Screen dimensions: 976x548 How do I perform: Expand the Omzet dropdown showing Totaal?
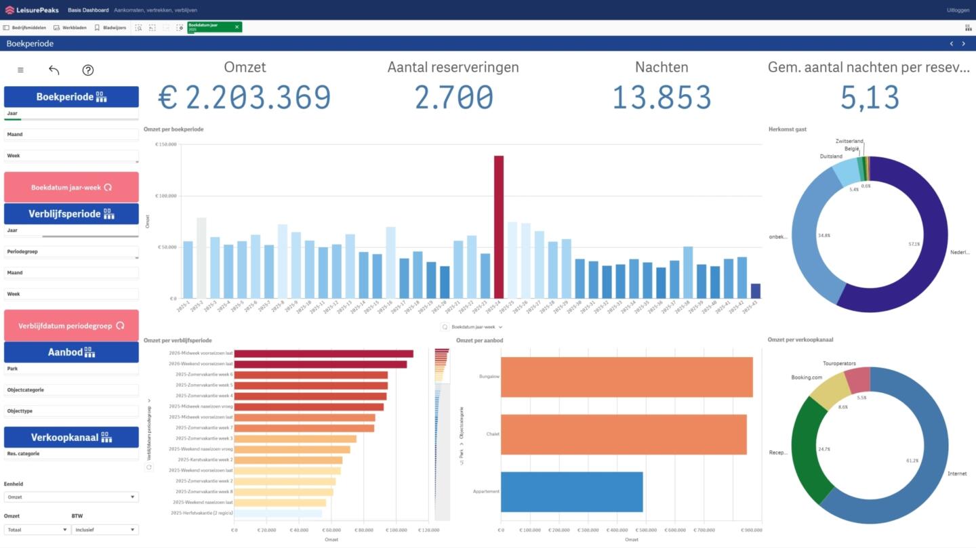pyautogui.click(x=37, y=530)
